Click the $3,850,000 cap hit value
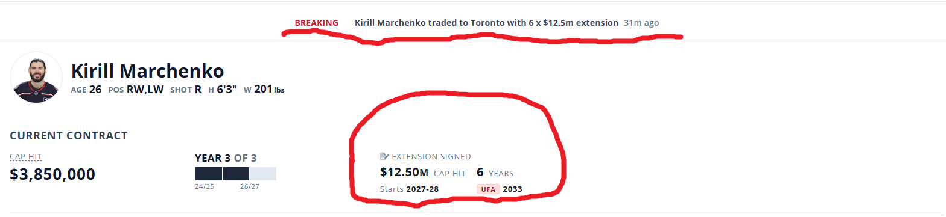Image resolution: width=946 pixels, height=217 pixels. click(52, 174)
